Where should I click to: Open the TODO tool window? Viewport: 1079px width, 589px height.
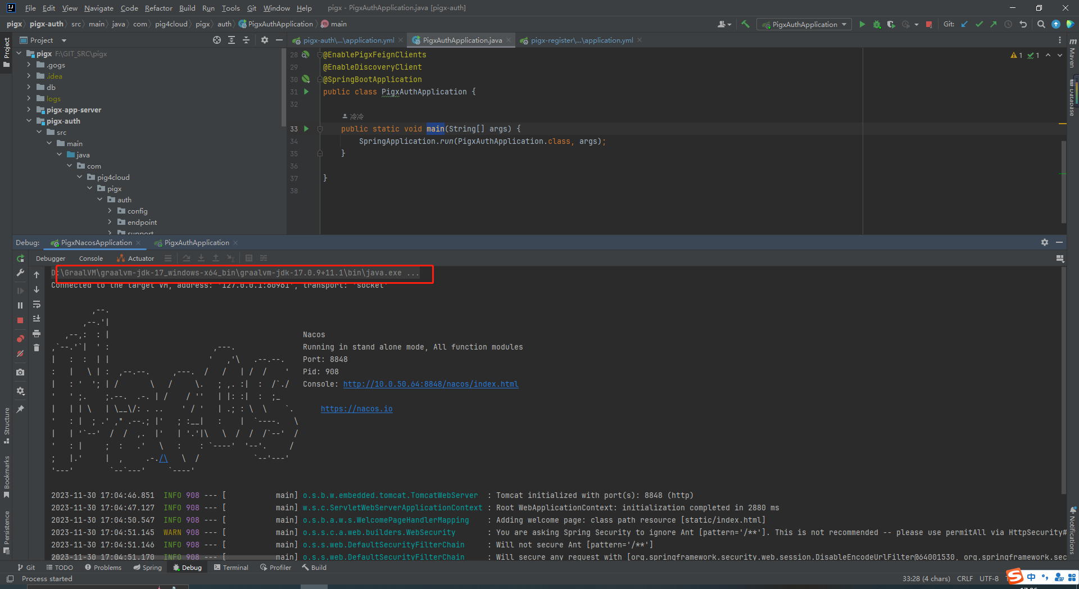[60, 568]
